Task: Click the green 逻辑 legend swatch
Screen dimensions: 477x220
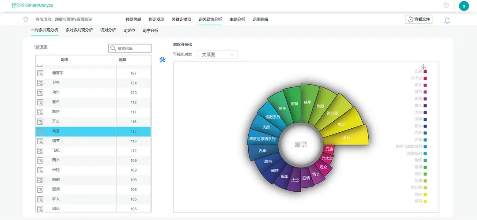Action: [x=425, y=167]
